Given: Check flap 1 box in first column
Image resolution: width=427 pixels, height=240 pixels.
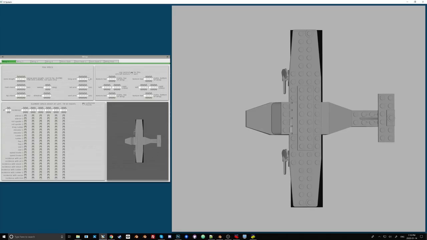Looking at the screenshot, I should coord(25,141).
